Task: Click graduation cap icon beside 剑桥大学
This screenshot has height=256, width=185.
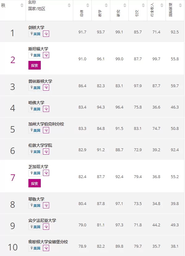Action: (46, 34)
